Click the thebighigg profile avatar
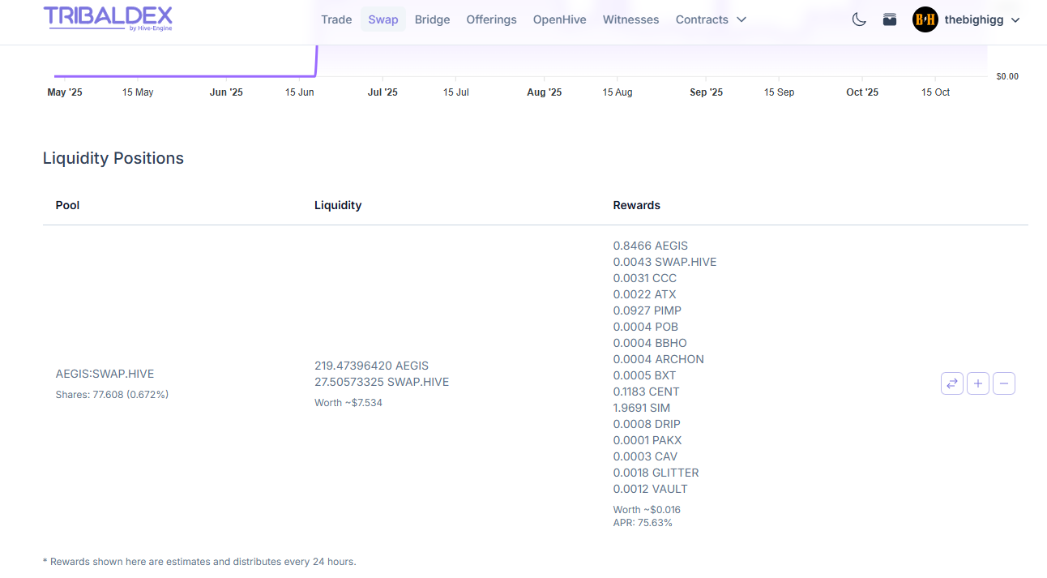1047x578 pixels. [925, 19]
